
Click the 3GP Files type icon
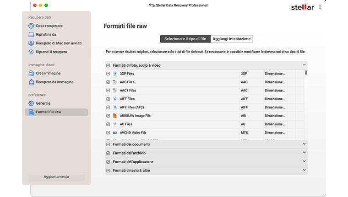[x=115, y=74]
